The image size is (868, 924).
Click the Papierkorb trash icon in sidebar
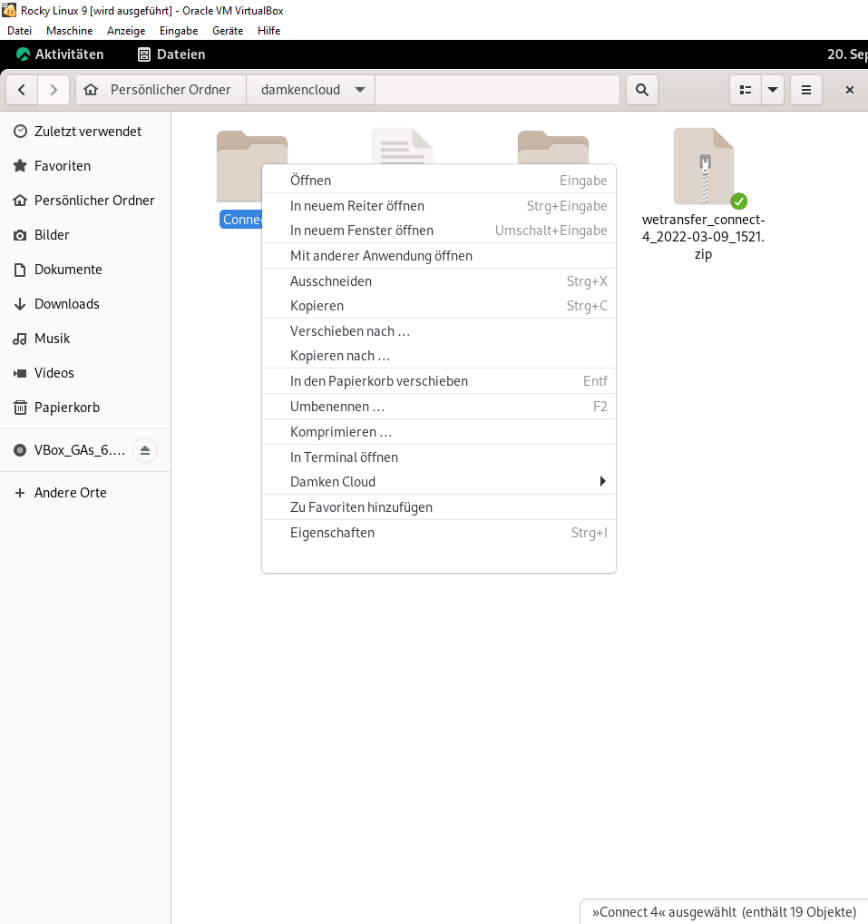click(20, 408)
